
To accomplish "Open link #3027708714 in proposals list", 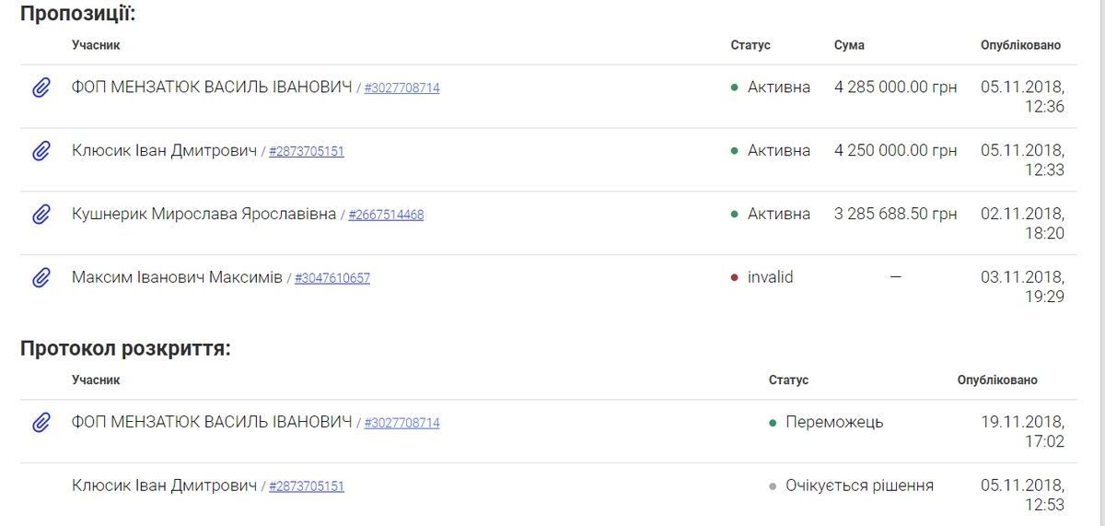I will tap(401, 88).
